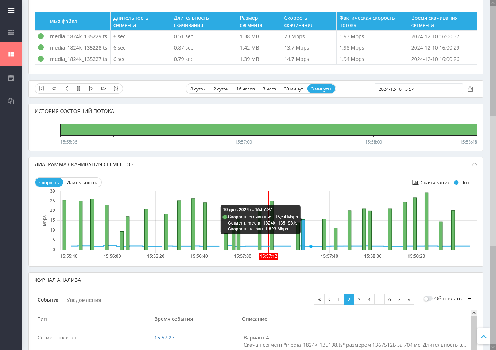
Task: Open the 15:57:27 event time link
Action: [x=164, y=338]
